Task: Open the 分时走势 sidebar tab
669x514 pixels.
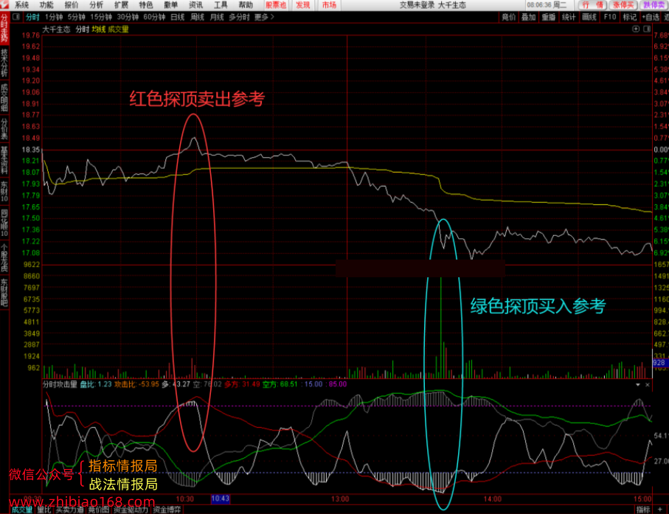Action: (x=4, y=28)
